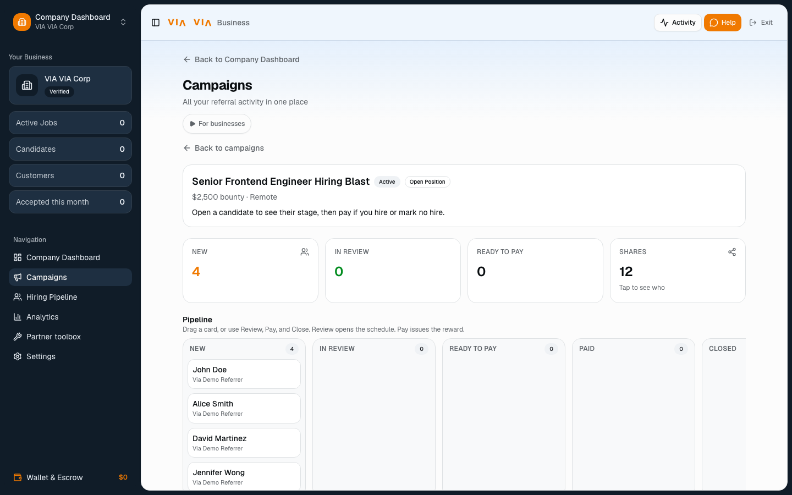
Task: Click the Verified badge under VIA VIA Corp
Action: (x=59, y=92)
